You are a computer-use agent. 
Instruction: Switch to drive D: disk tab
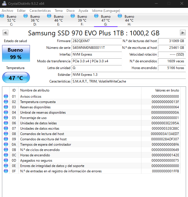35,20
